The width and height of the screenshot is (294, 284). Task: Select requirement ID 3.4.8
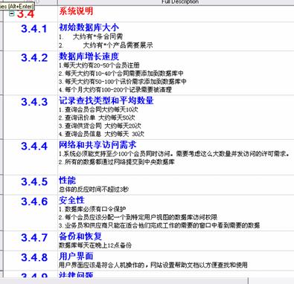pyautogui.click(x=34, y=257)
